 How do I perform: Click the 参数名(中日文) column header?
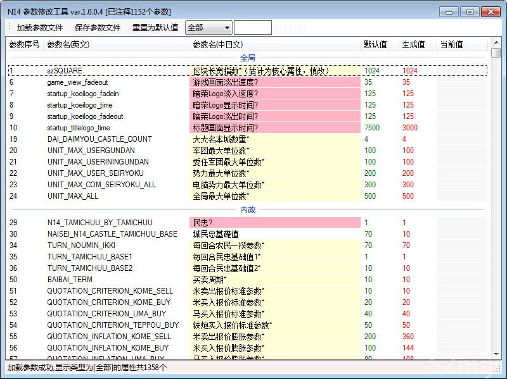pyautogui.click(x=217, y=44)
